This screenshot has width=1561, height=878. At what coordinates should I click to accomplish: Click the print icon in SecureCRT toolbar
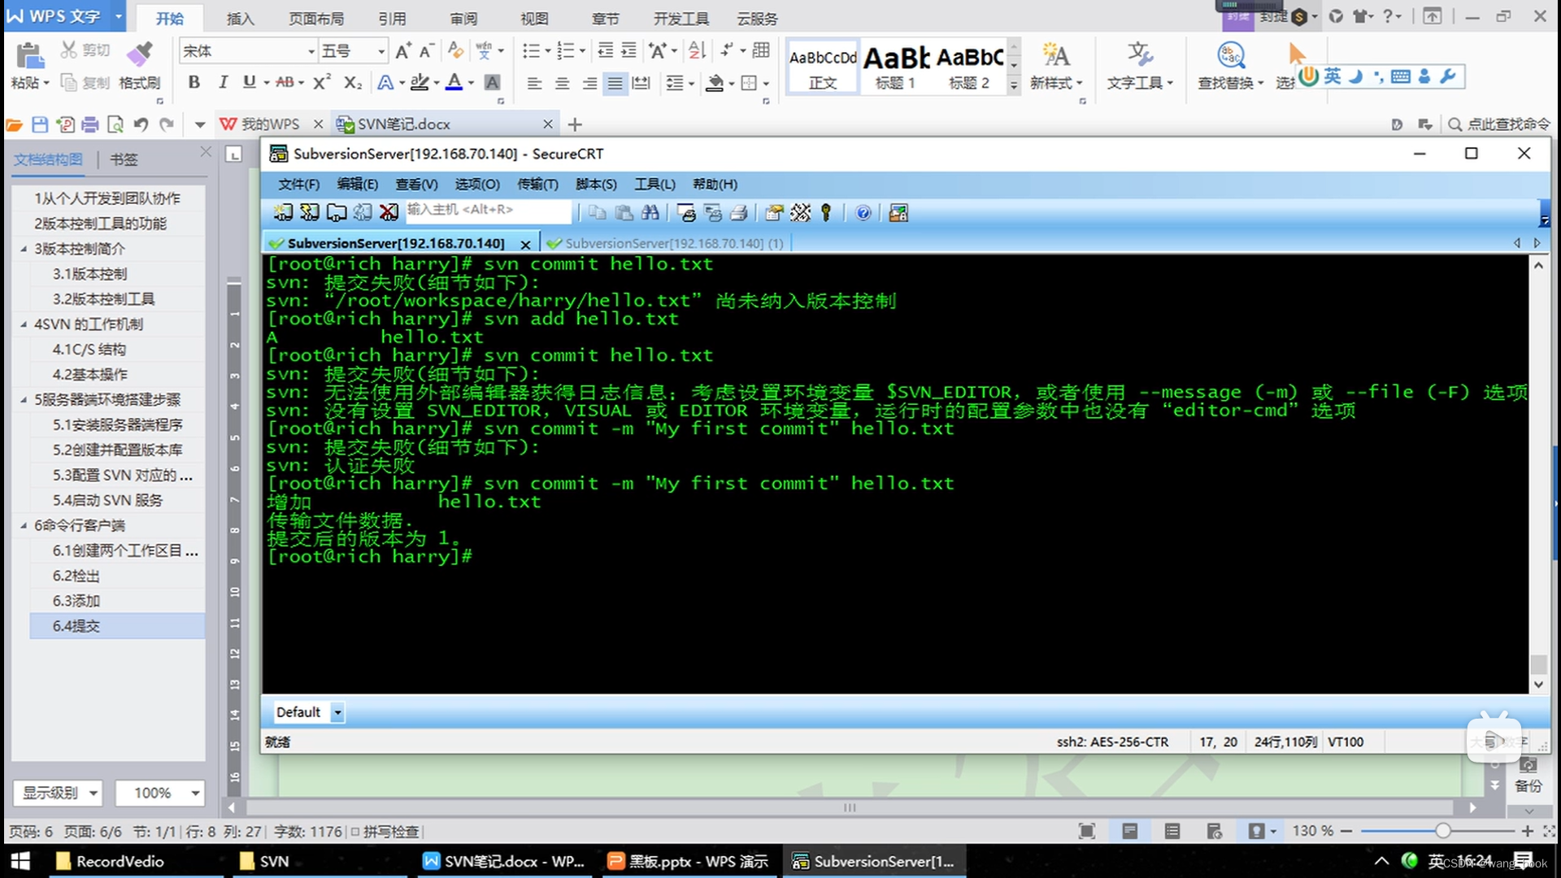pos(738,213)
